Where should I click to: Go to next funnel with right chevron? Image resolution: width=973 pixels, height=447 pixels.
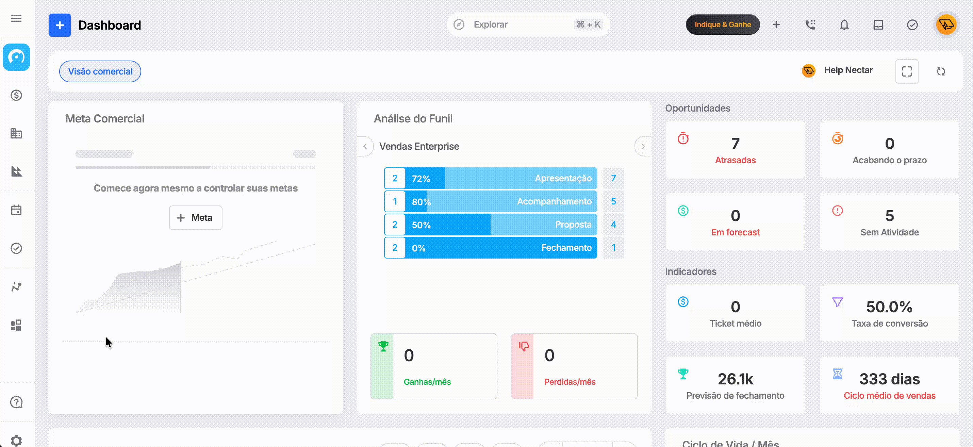(643, 146)
